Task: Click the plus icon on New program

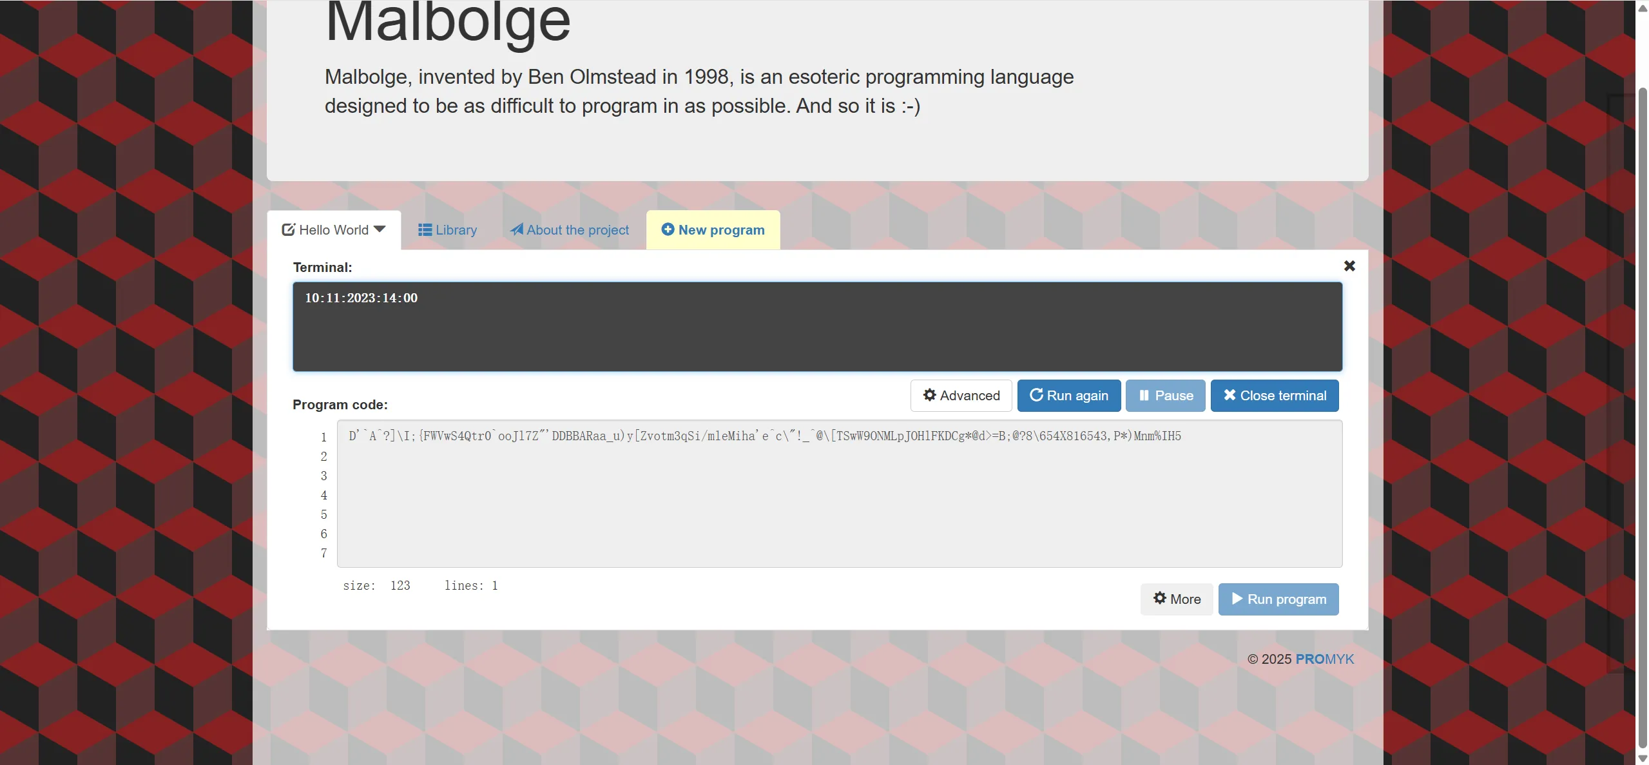Action: [x=668, y=229]
